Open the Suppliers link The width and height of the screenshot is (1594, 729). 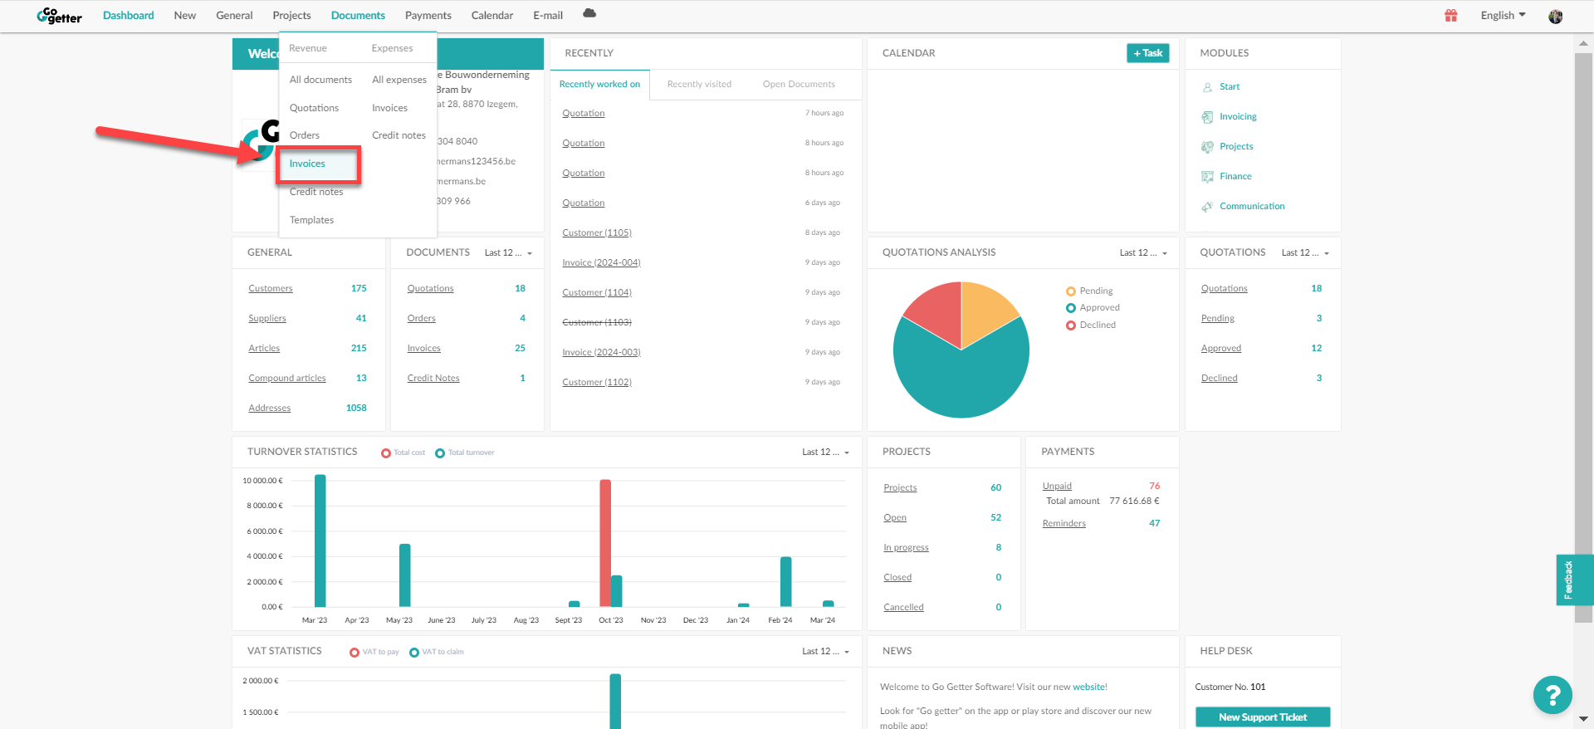click(267, 318)
